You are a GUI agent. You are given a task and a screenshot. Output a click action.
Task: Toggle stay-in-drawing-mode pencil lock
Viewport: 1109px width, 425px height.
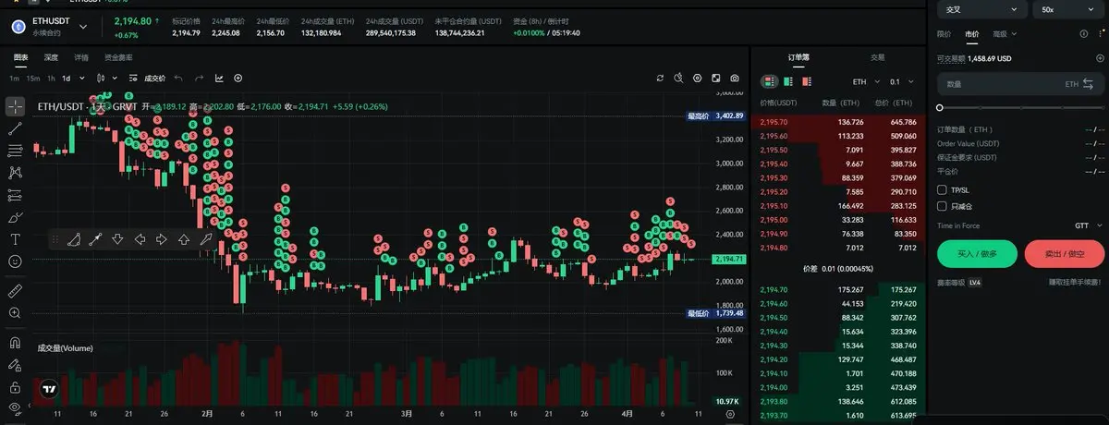(14, 364)
